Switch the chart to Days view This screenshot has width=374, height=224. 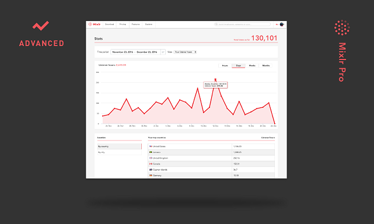[238, 65]
